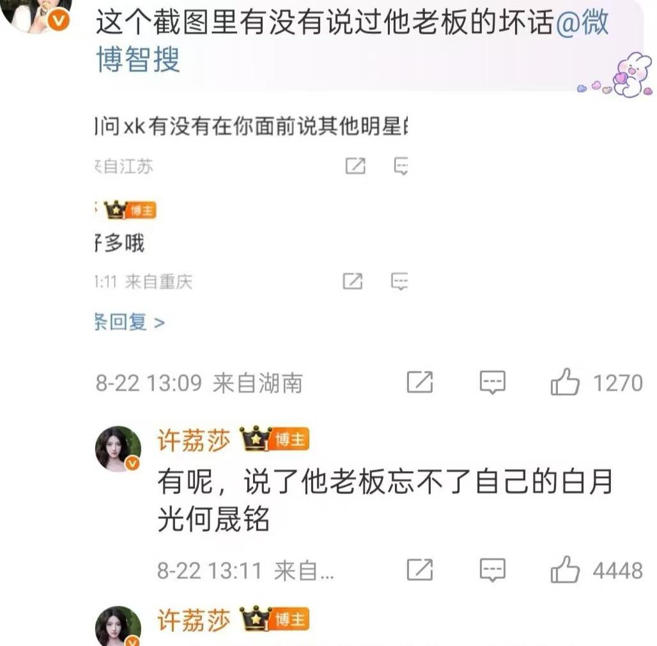The width and height of the screenshot is (657, 646).
Task: Share the embedded comment from 重庆
Action: (352, 281)
